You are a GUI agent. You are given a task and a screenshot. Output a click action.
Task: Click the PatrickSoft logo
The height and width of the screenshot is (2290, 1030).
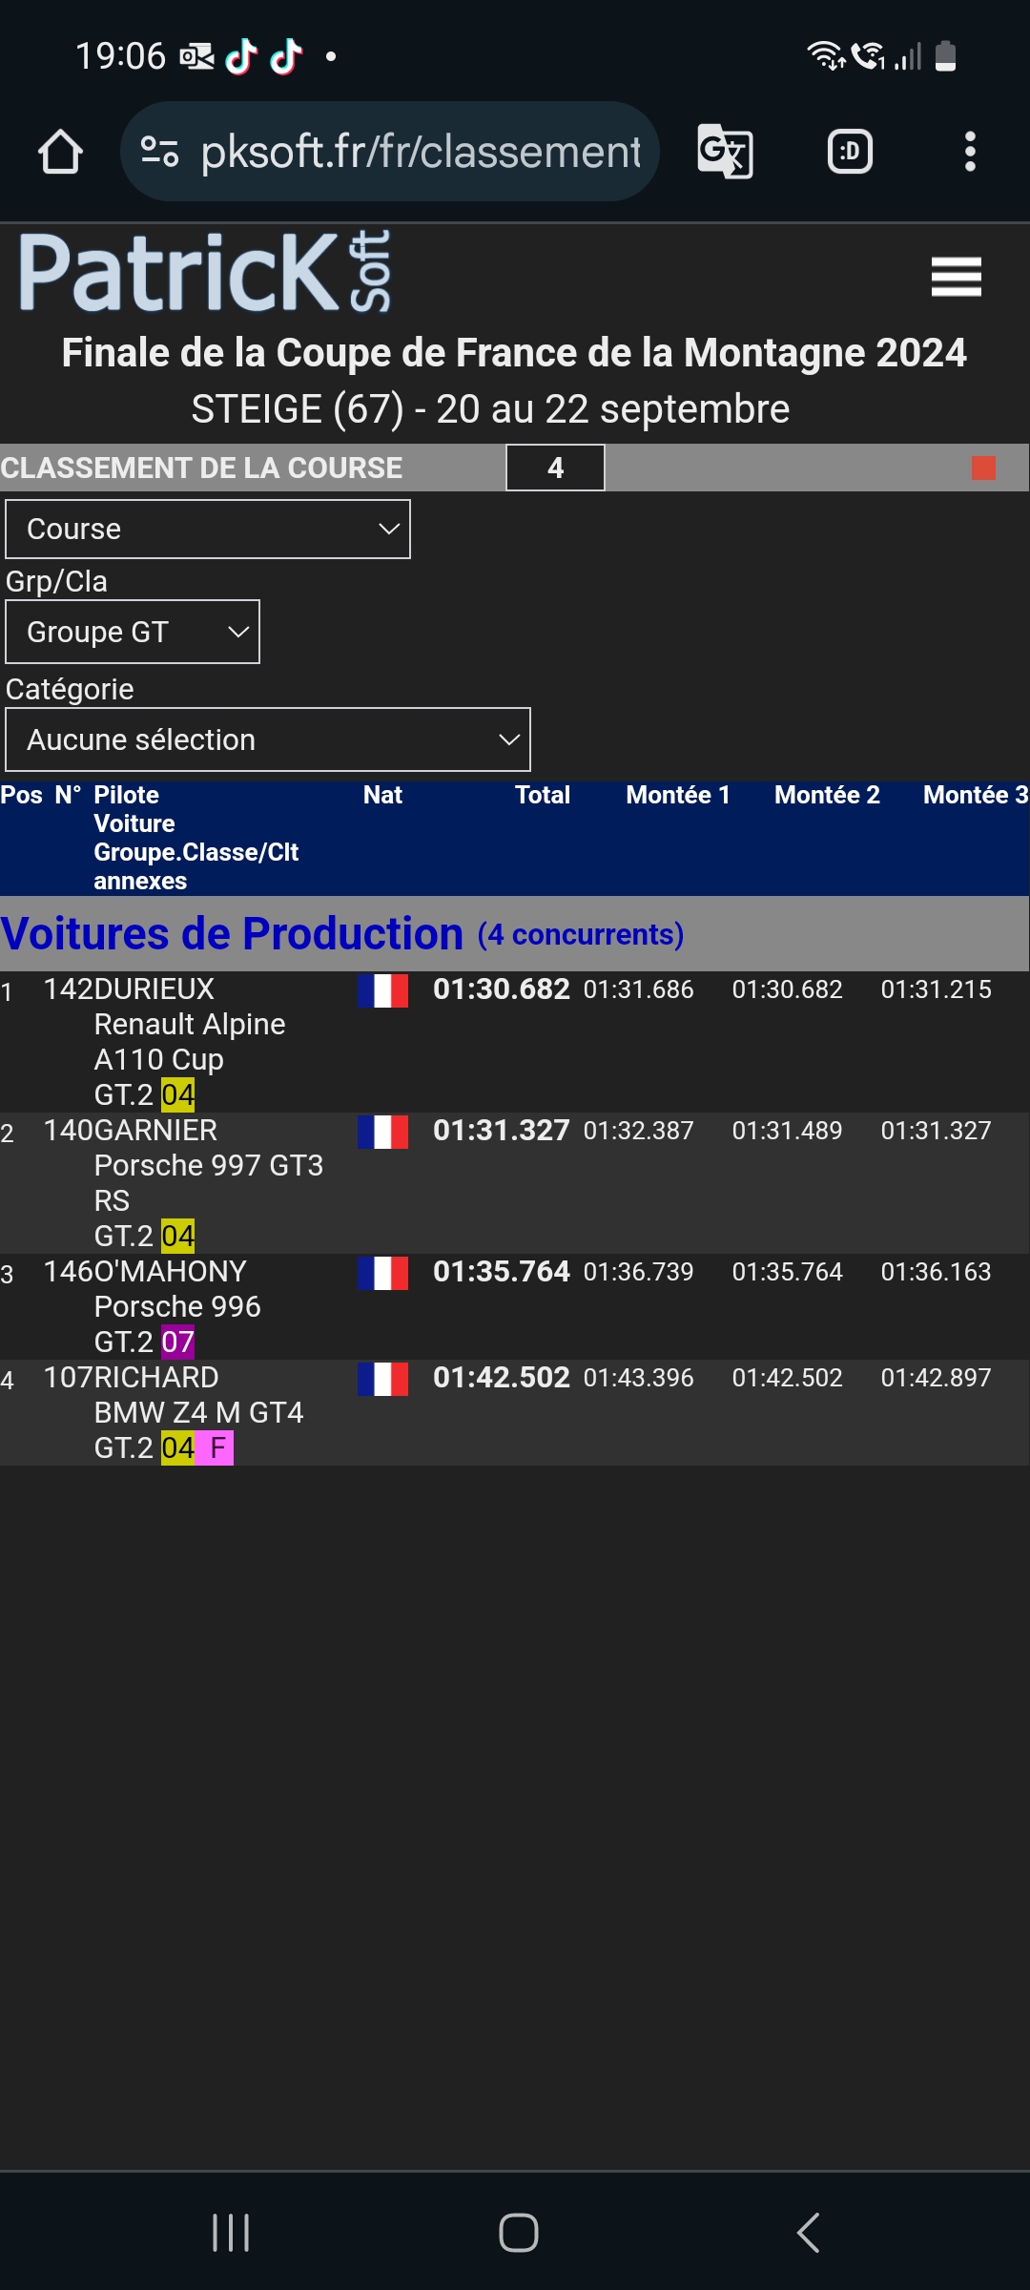[x=205, y=273]
